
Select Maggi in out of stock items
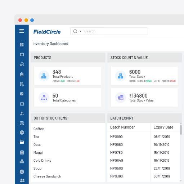(x=38, y=153)
